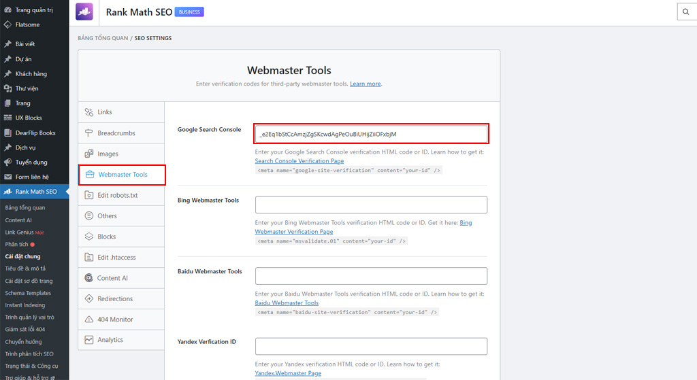Screen dimensions: 697x380
Task: Go to the Redirections tab
Action: [121, 298]
